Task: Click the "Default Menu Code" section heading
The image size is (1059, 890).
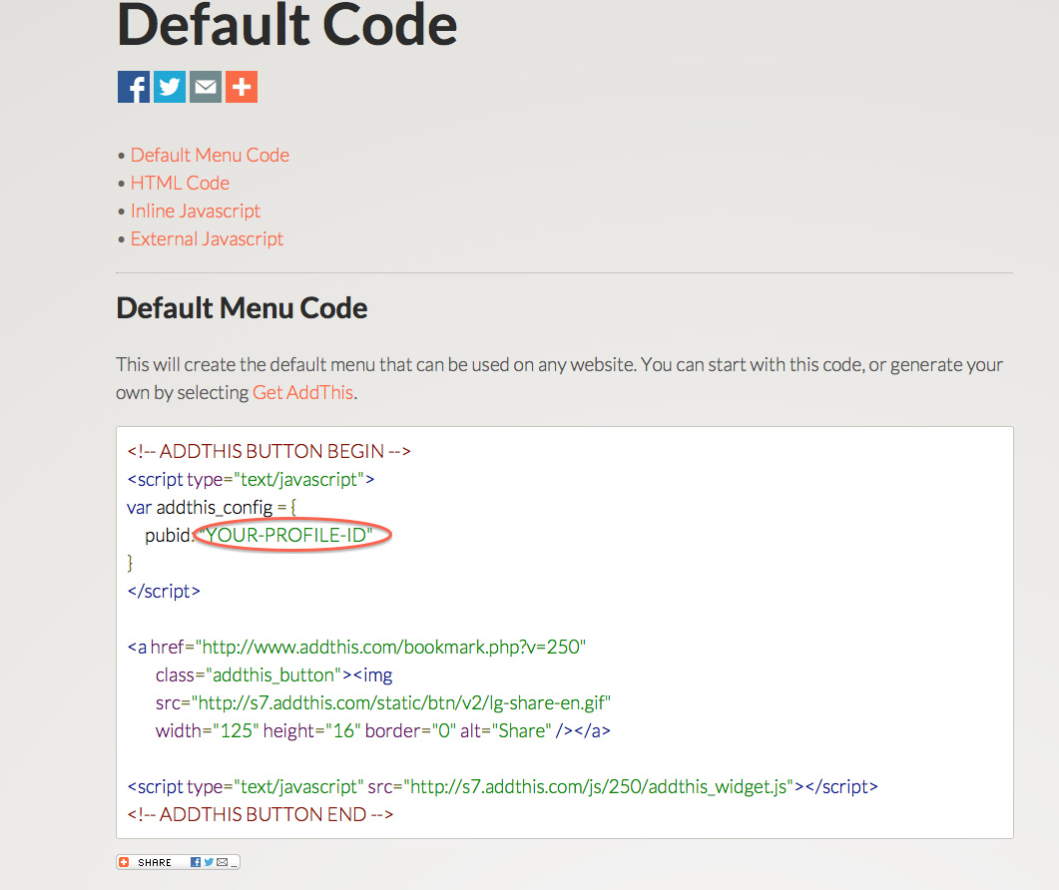Action: (x=242, y=308)
